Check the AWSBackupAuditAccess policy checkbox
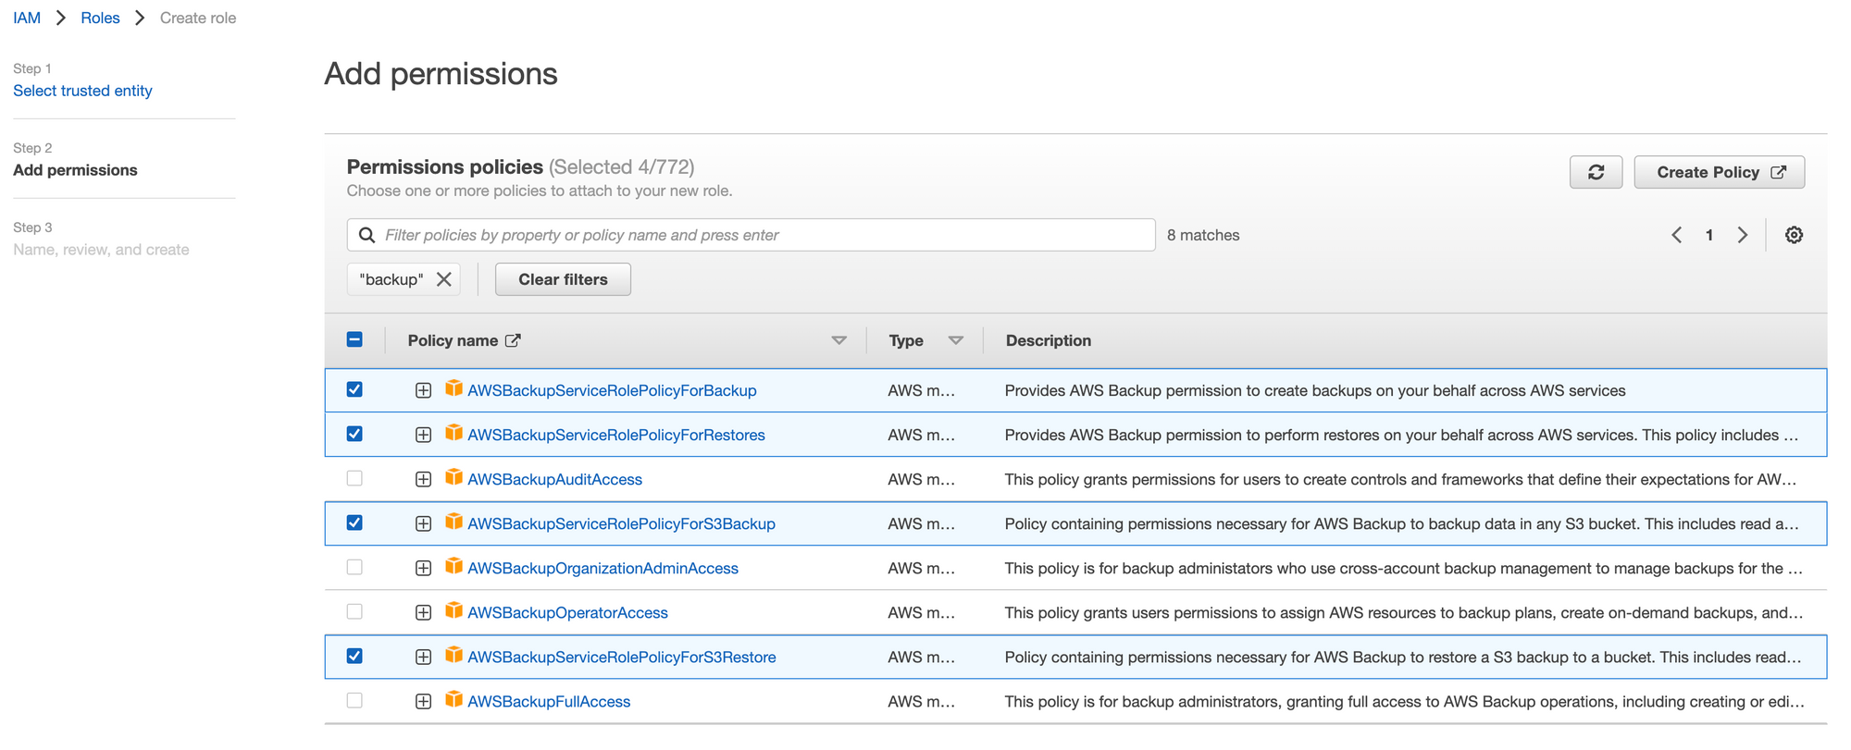 click(x=354, y=478)
